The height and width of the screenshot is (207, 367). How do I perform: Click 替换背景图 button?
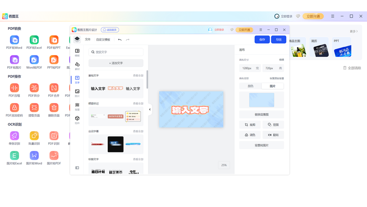[x=261, y=115]
